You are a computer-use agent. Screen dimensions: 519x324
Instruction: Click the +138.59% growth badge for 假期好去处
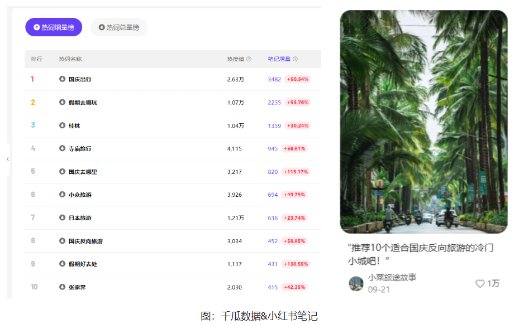[x=296, y=264]
